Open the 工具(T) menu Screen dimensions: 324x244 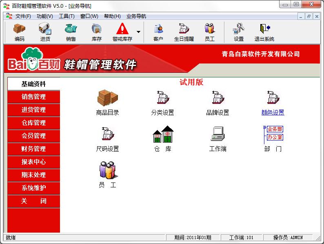67,16
